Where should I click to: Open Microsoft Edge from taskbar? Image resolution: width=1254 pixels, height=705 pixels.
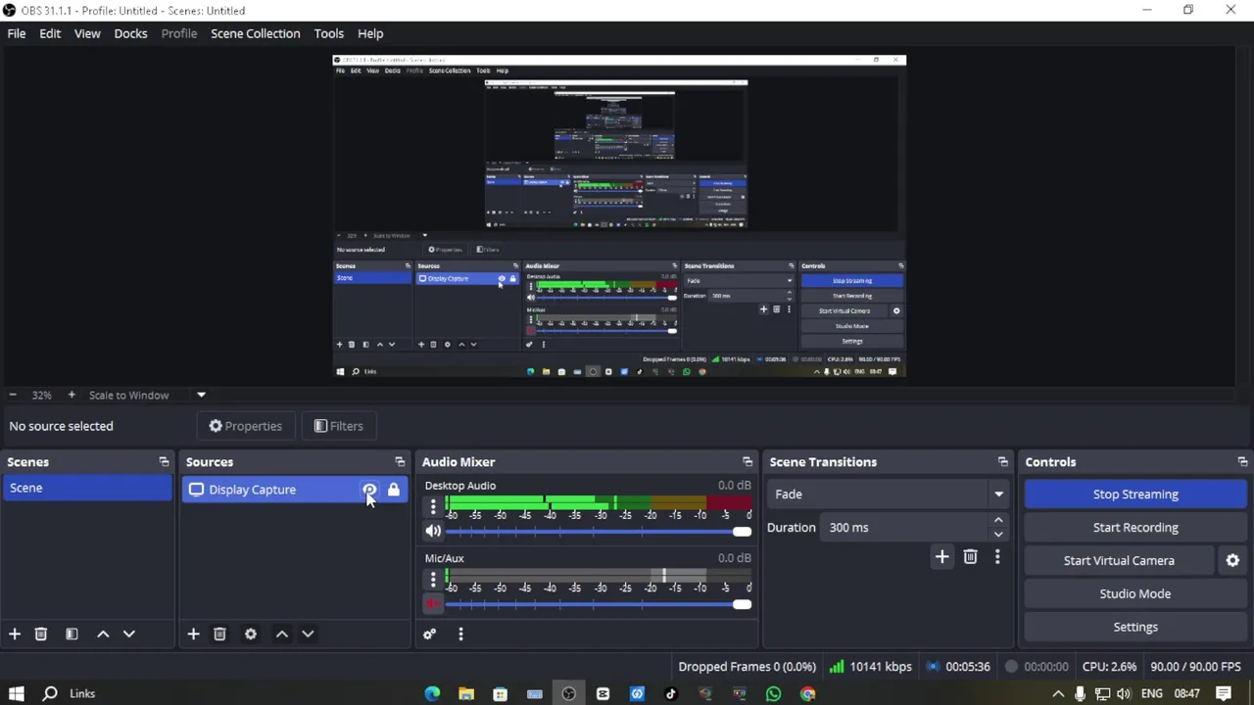click(x=432, y=694)
